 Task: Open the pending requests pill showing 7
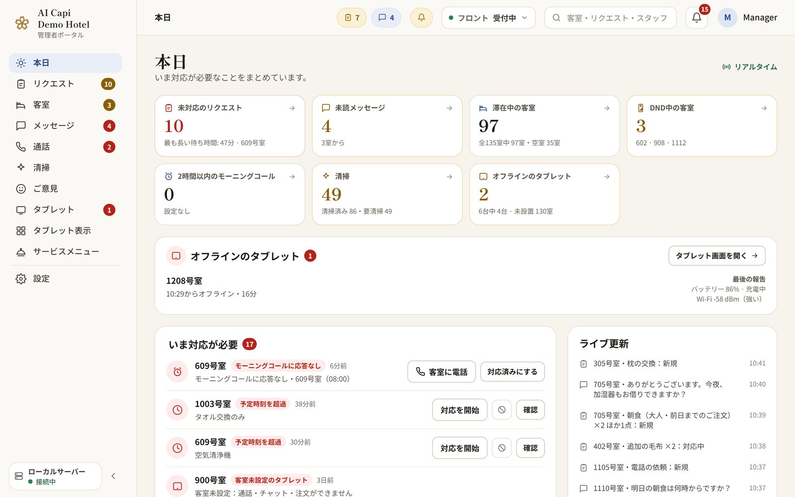click(x=352, y=18)
